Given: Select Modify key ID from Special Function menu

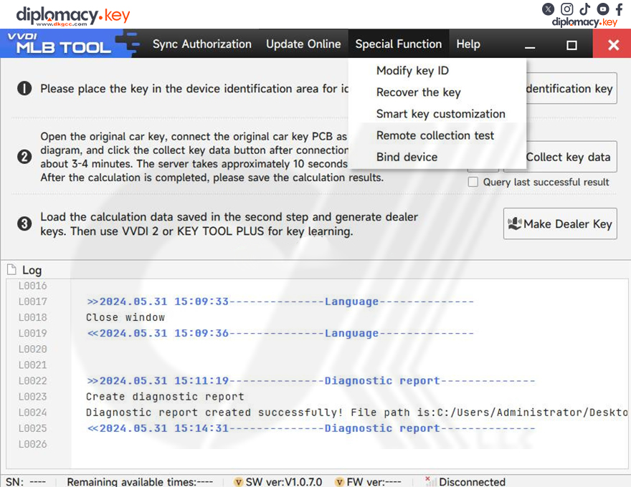Looking at the screenshot, I should 412,70.
